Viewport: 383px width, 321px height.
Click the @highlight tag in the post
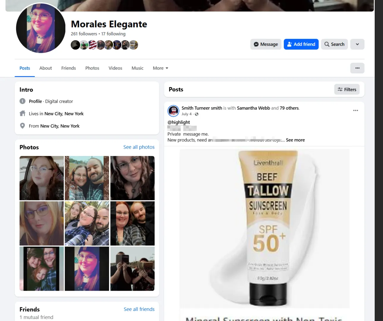[179, 122]
